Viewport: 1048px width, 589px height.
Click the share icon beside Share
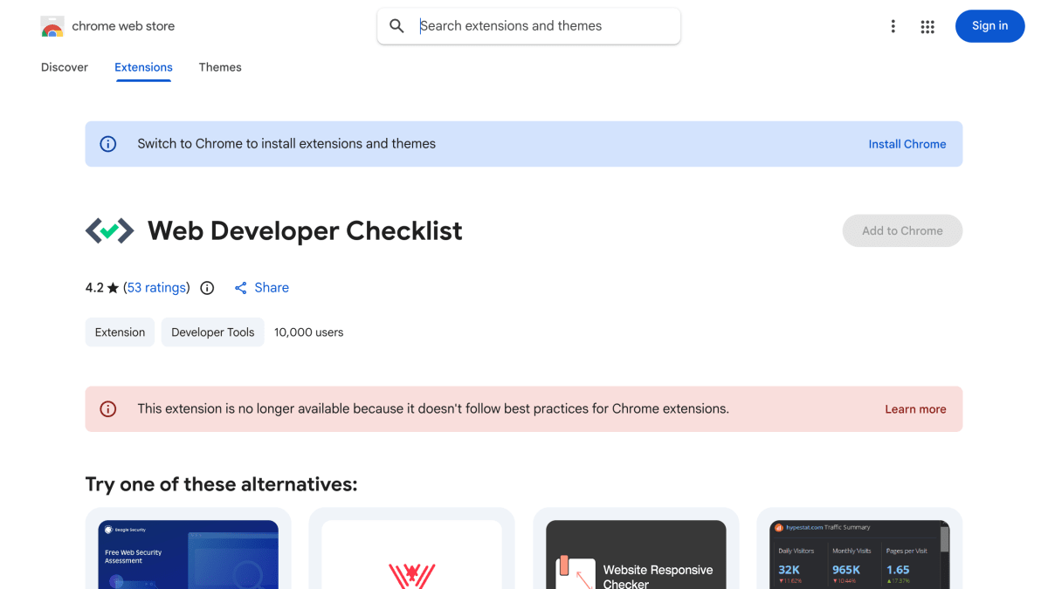(241, 288)
